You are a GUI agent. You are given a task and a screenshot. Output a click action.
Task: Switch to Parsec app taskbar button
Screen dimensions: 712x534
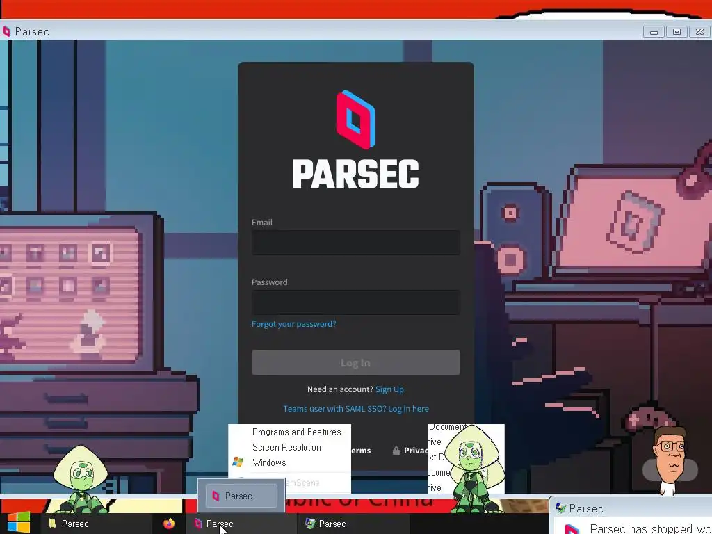tap(241, 524)
